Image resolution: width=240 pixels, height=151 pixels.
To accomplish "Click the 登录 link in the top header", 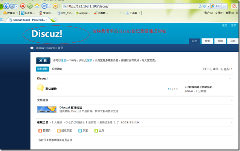I will (234, 25).
